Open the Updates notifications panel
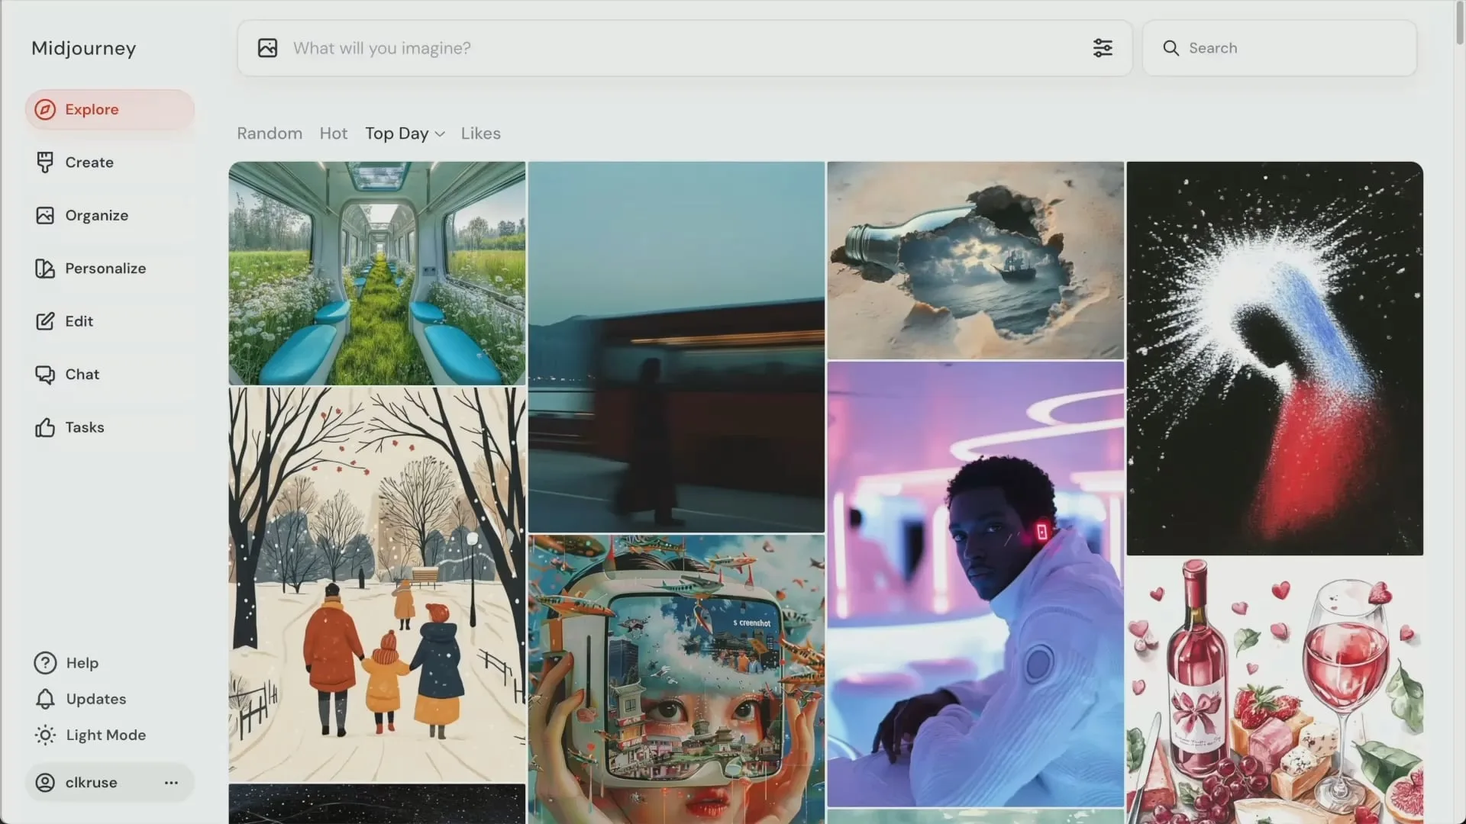The image size is (1466, 824). (95, 699)
